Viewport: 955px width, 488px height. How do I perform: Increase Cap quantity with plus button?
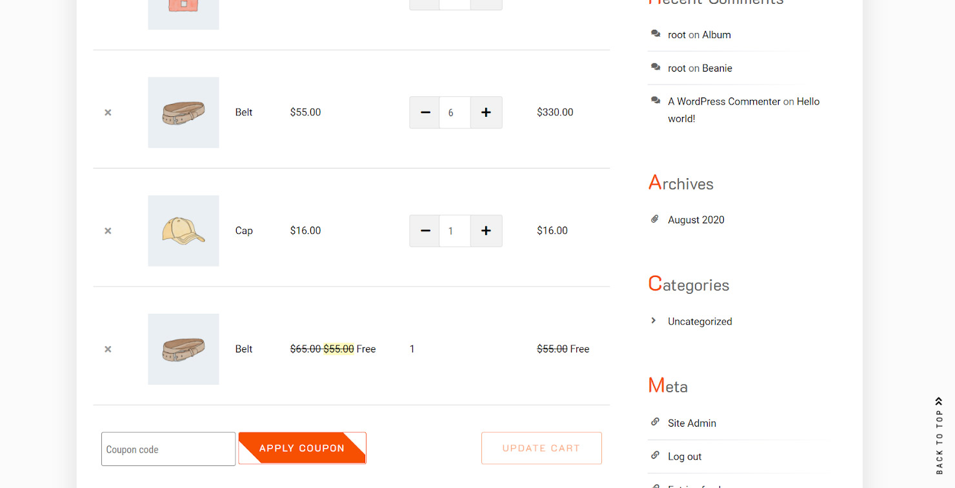486,231
